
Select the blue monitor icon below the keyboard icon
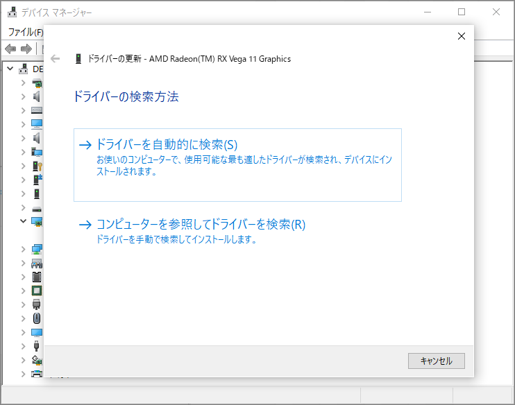tap(37, 124)
